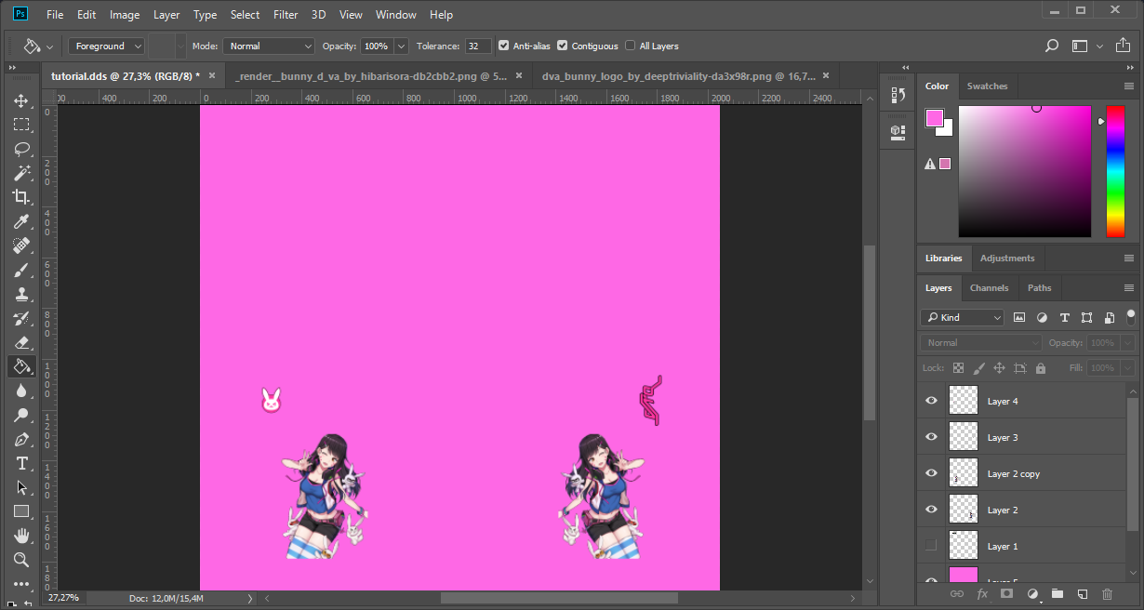Close the tutorial.dds document tab
Screen dimensions: 1144x610
(x=212, y=76)
